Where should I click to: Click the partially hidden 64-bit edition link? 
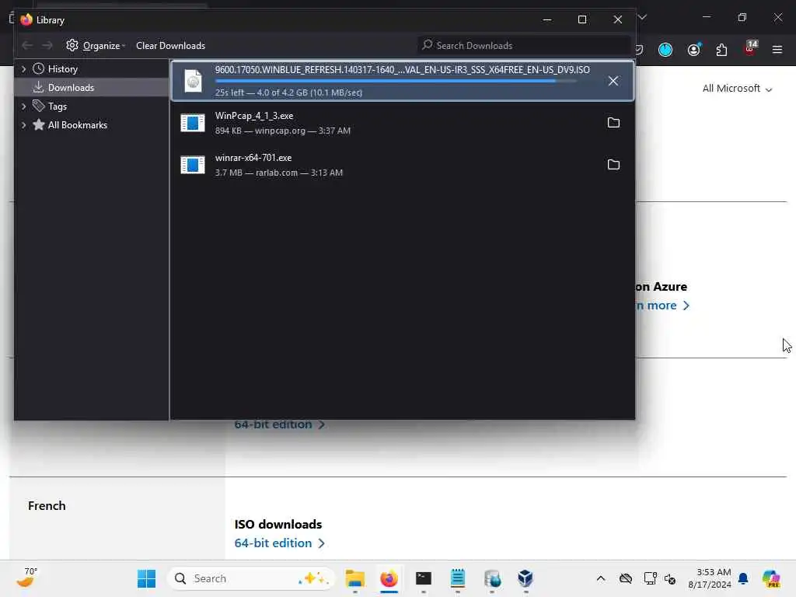point(279,424)
